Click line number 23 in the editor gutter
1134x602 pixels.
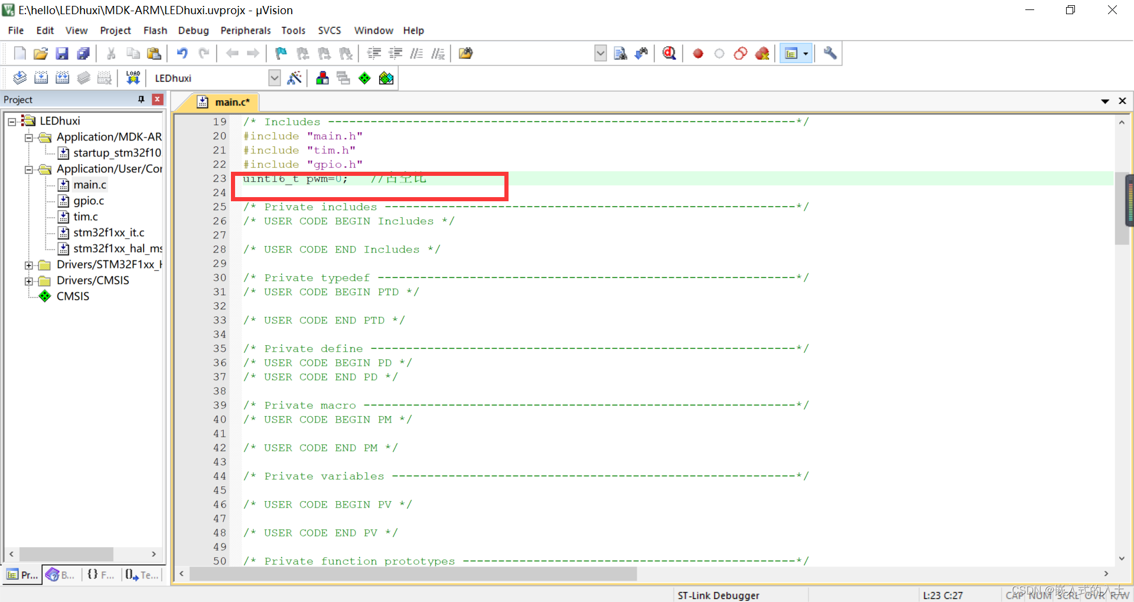pos(220,178)
